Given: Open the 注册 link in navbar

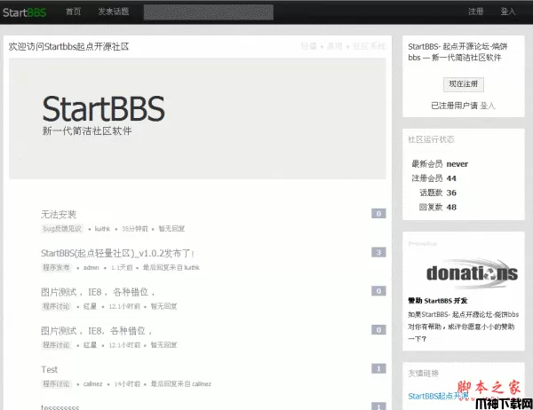Looking at the screenshot, I should [x=475, y=12].
